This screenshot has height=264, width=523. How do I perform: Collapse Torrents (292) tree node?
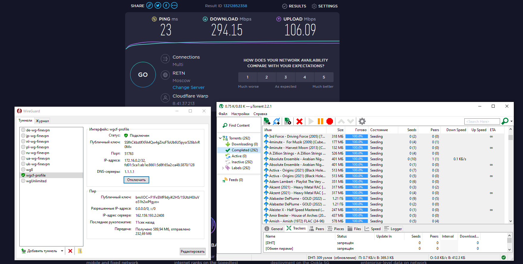coord(220,138)
